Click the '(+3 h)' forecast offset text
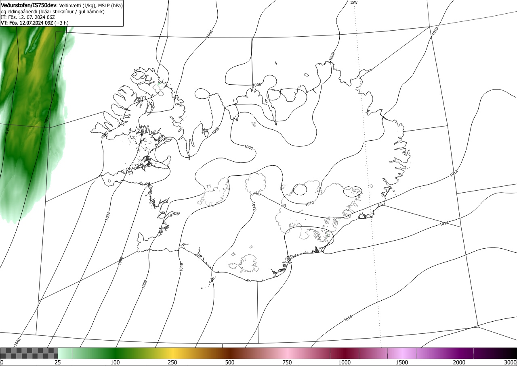 tap(61, 23)
